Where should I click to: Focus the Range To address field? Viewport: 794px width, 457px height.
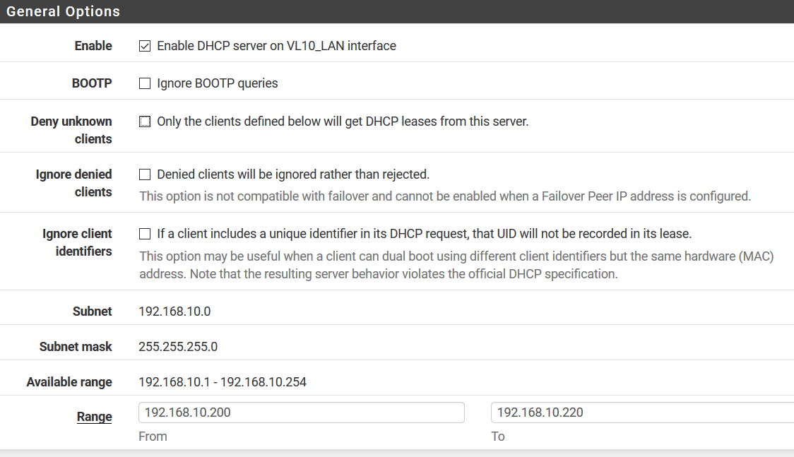coord(641,413)
